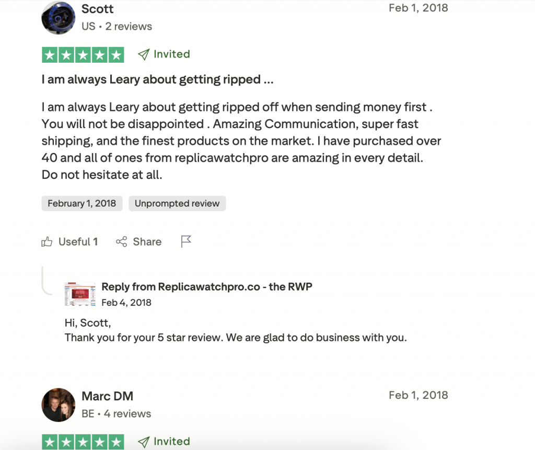Flag Scott's review with flag icon
The image size is (535, 450).
pyautogui.click(x=186, y=241)
